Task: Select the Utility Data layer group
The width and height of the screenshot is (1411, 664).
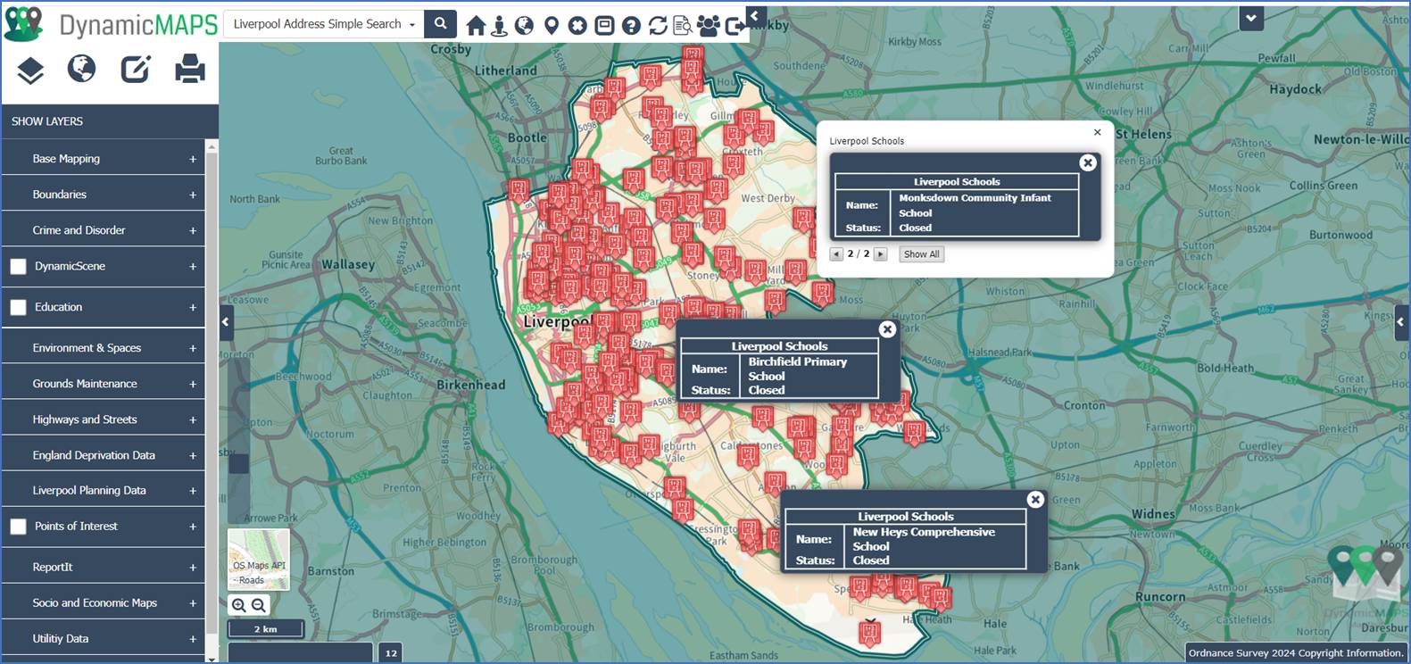Action: [61, 638]
